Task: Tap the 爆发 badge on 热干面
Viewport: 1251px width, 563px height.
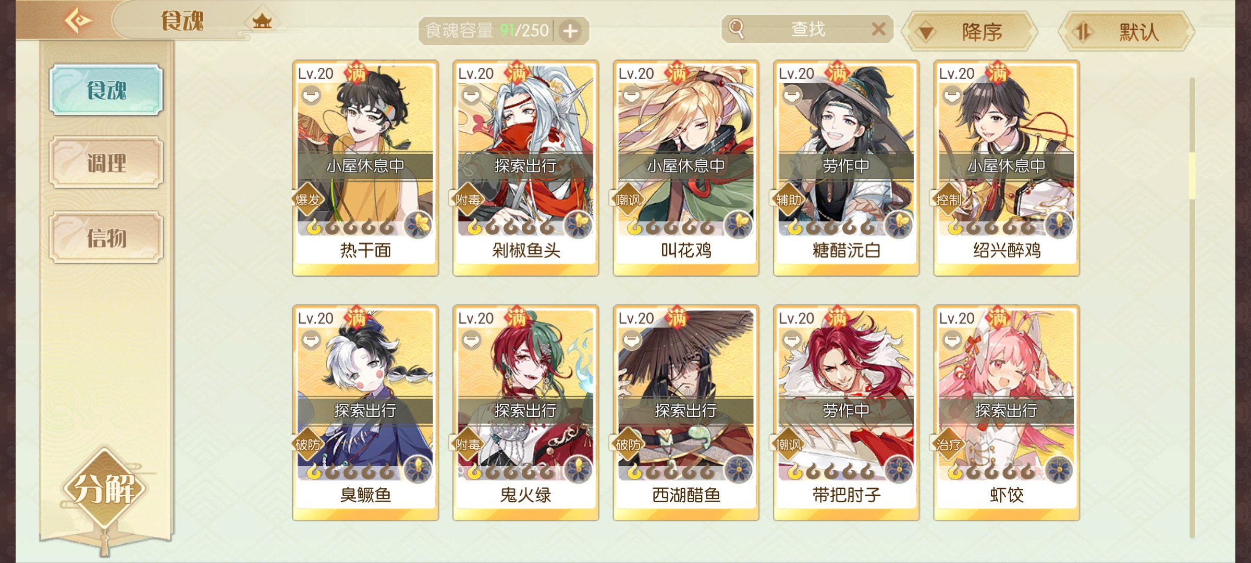Action: [x=308, y=200]
